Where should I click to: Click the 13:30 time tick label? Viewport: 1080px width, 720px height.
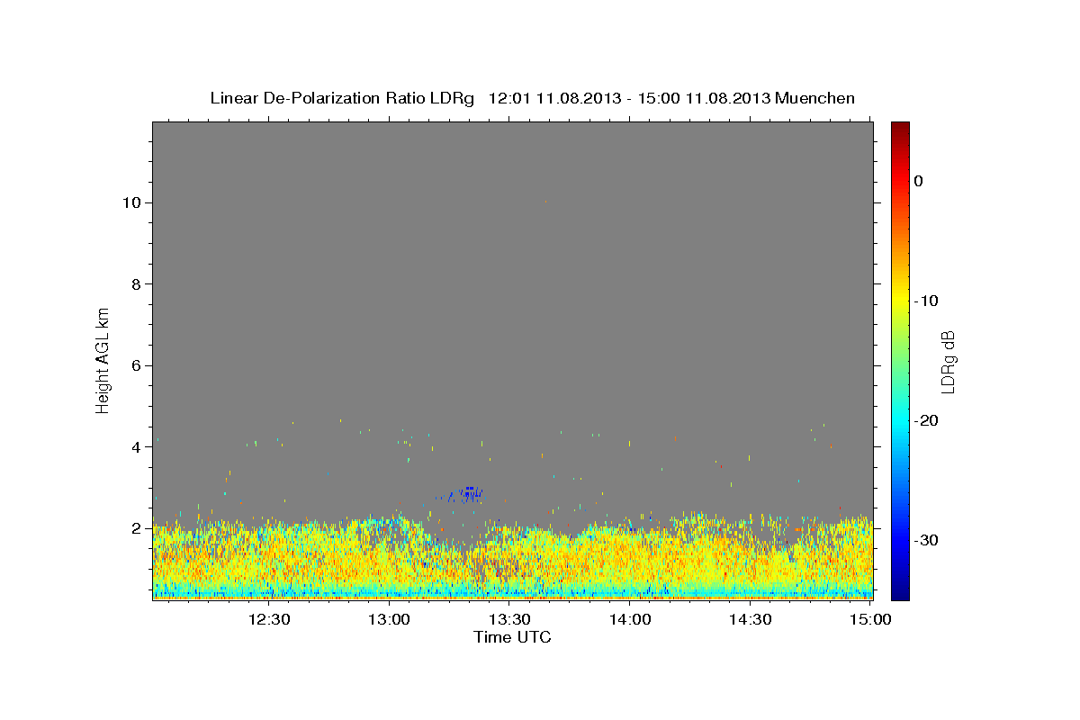tap(509, 619)
